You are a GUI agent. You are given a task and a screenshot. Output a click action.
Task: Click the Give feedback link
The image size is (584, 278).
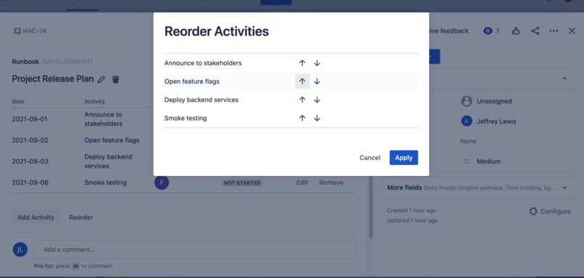(448, 31)
